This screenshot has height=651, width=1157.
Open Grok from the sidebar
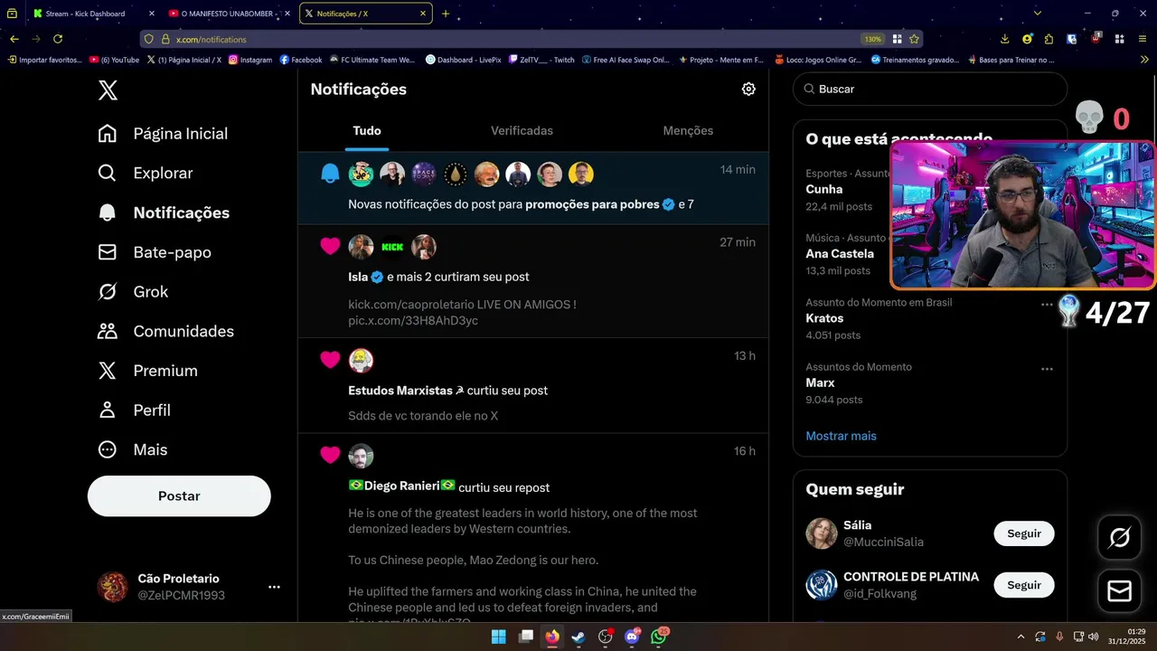tap(133, 292)
